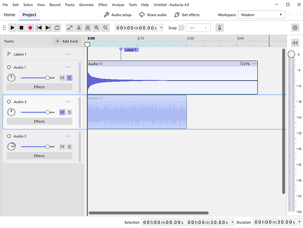
Task: Open Effects for Audio 2 track
Action: coord(40,156)
